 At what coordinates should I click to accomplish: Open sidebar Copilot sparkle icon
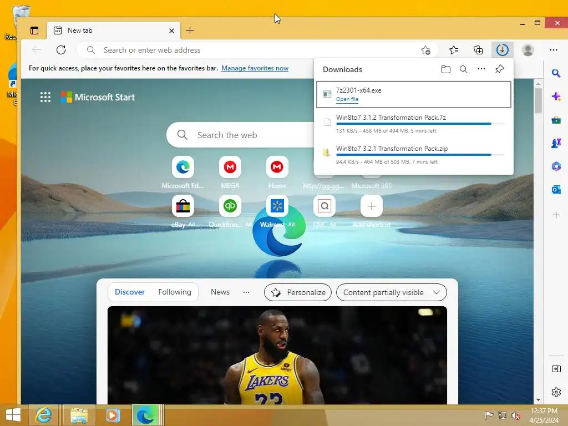coord(556,97)
